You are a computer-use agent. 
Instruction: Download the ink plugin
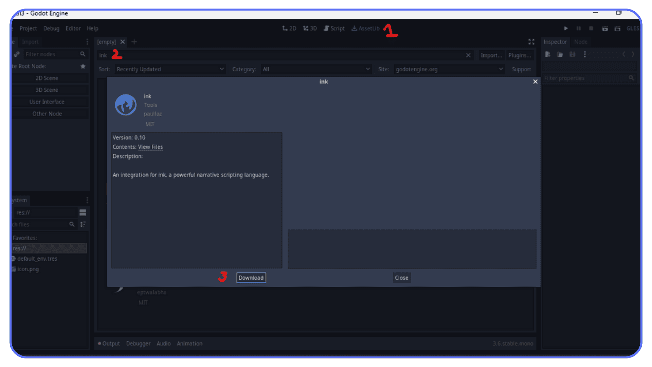point(251,278)
